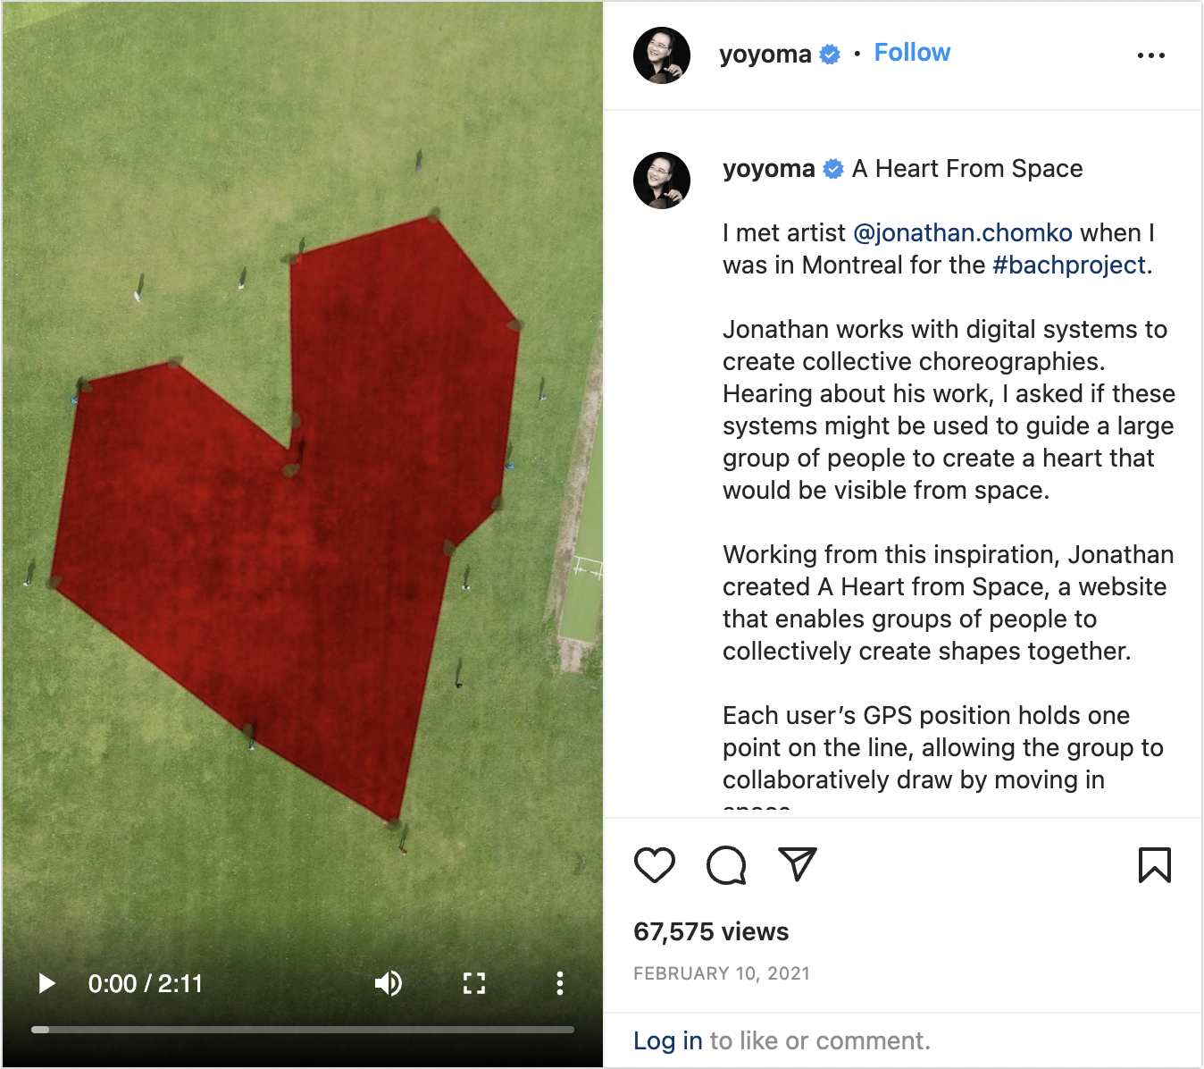Seek along the video progress bar
The image size is (1204, 1069).
click(303, 1030)
